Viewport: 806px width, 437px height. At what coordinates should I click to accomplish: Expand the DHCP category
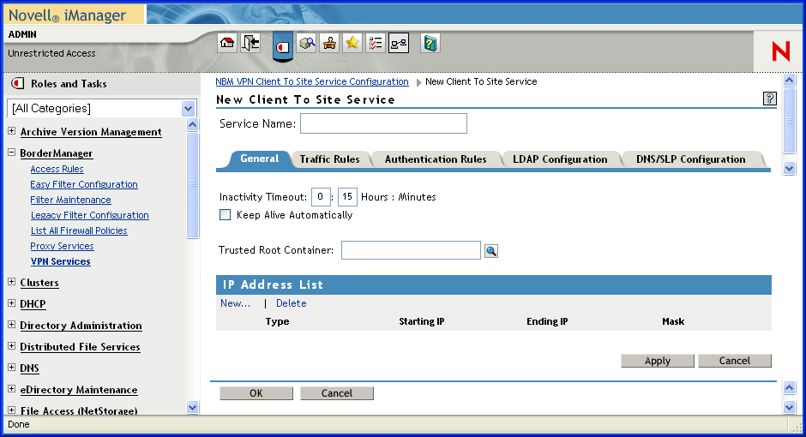point(11,303)
